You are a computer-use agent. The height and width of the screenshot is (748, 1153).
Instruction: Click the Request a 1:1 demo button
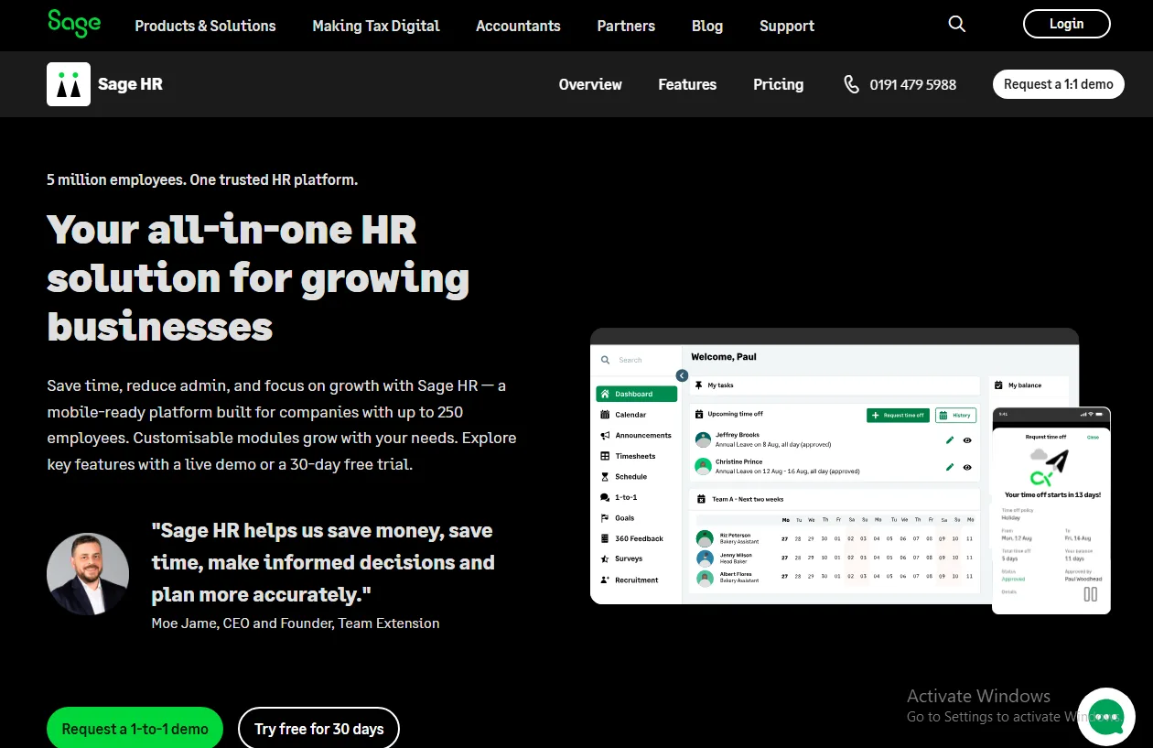click(x=1059, y=84)
